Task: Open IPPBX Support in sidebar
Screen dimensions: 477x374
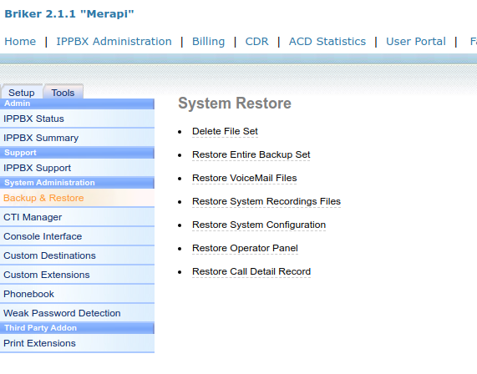Action: pos(77,168)
